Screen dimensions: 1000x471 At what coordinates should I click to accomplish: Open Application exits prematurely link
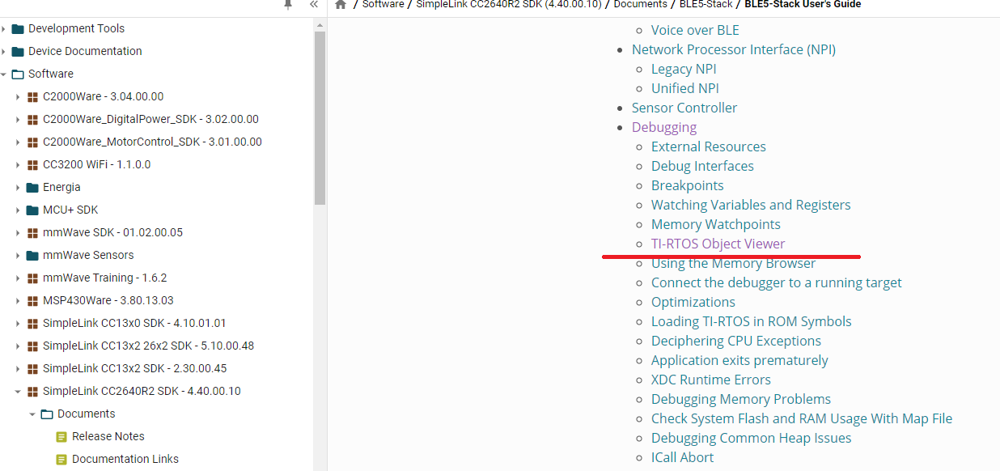739,360
